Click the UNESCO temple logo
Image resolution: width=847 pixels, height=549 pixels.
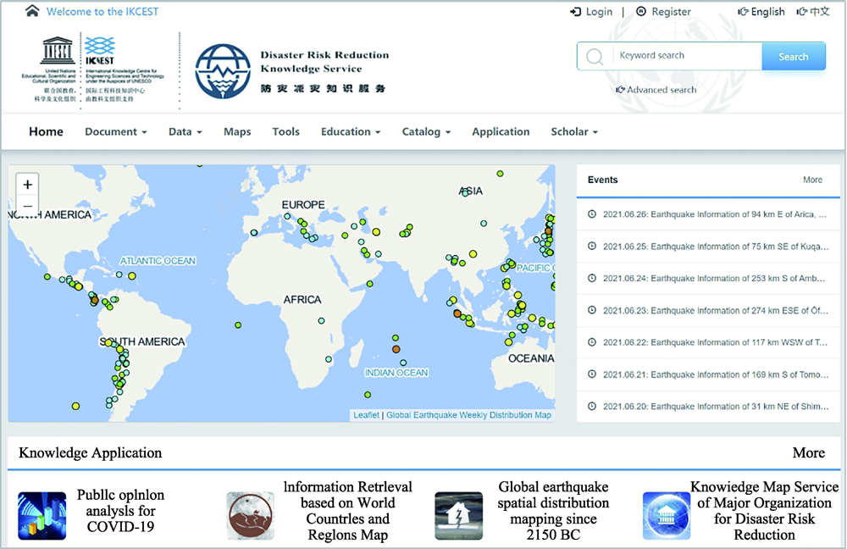57,50
